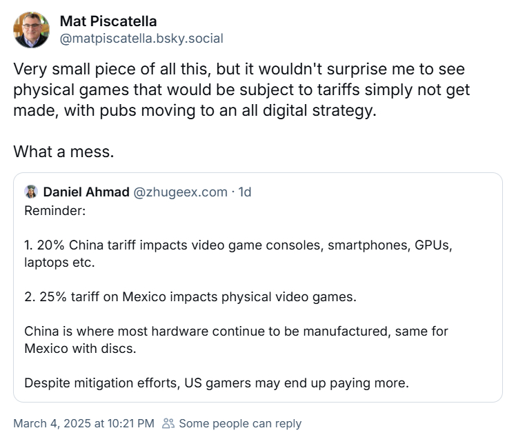Open Daniel Ahmad's name in quoted post
This screenshot has height=437, width=516.
tap(86, 192)
